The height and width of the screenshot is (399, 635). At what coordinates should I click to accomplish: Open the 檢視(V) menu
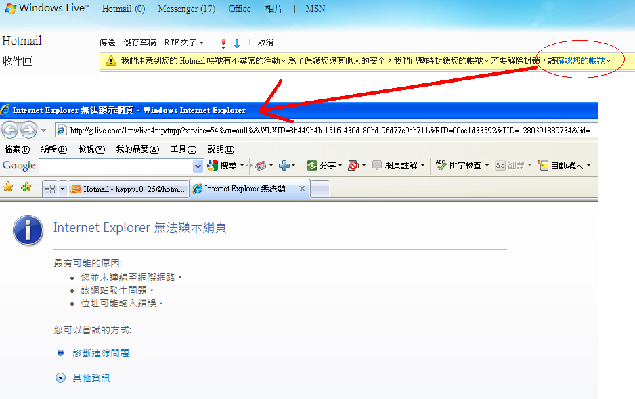(x=91, y=149)
